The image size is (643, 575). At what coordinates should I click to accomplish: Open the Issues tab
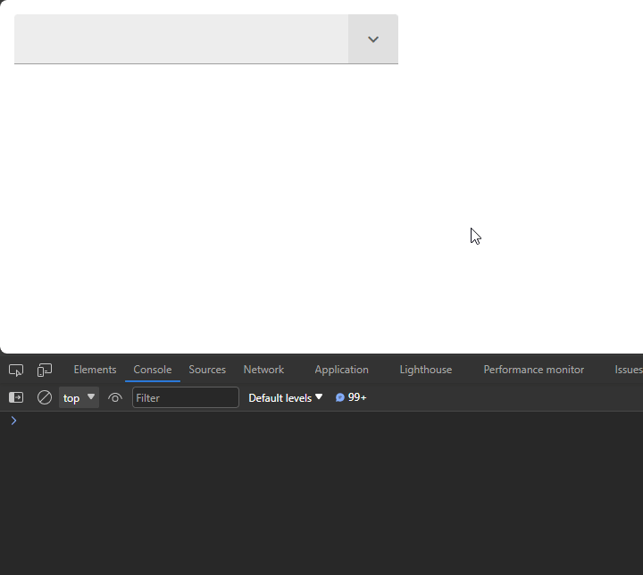(x=628, y=370)
